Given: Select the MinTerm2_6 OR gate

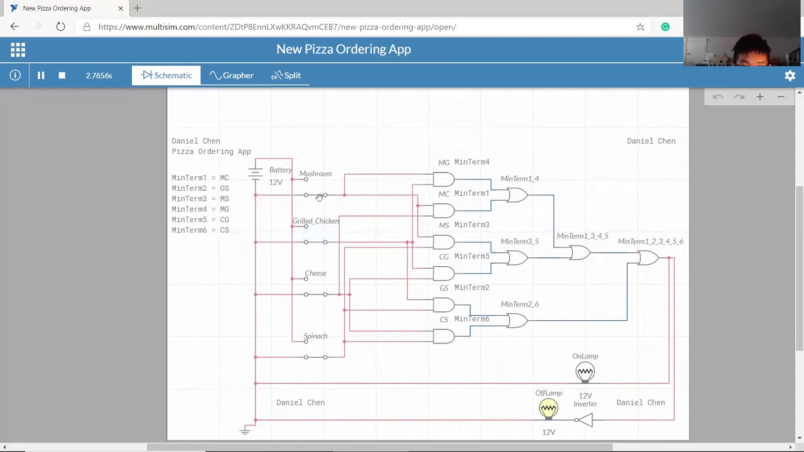Looking at the screenshot, I should pyautogui.click(x=517, y=321).
